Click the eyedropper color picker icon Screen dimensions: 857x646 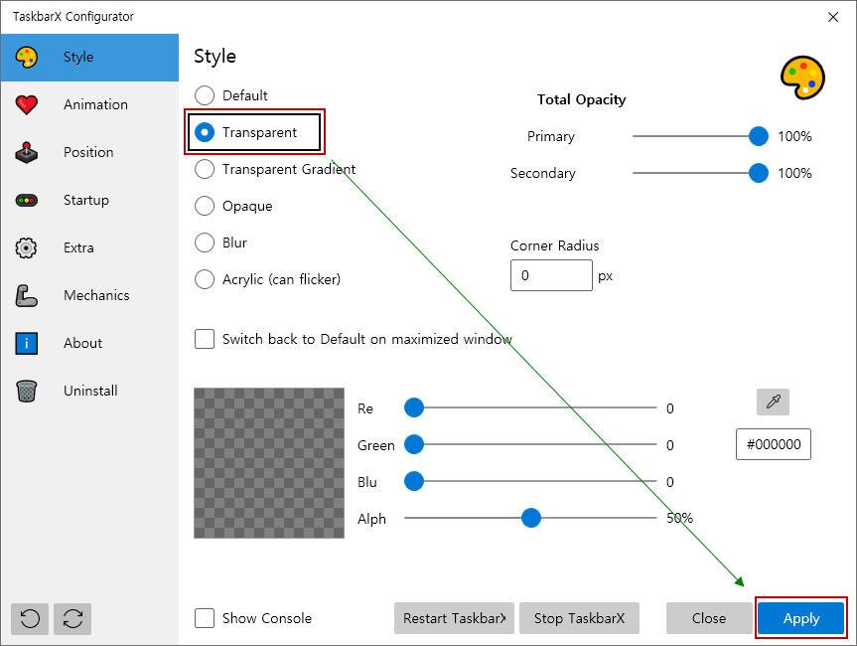[x=773, y=403]
